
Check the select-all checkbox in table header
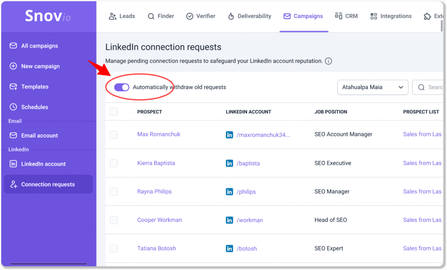(x=113, y=112)
